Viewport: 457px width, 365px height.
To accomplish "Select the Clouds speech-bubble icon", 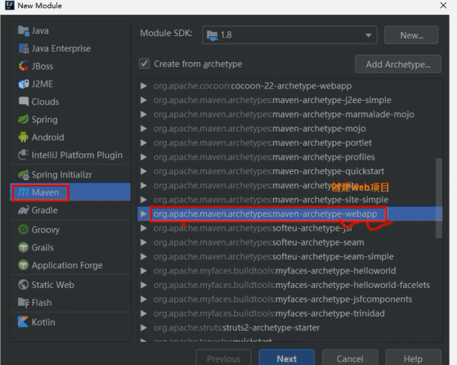I will (24, 101).
